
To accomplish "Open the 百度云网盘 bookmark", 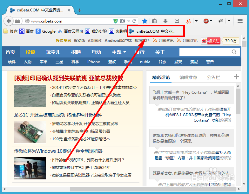I will 71,31.
